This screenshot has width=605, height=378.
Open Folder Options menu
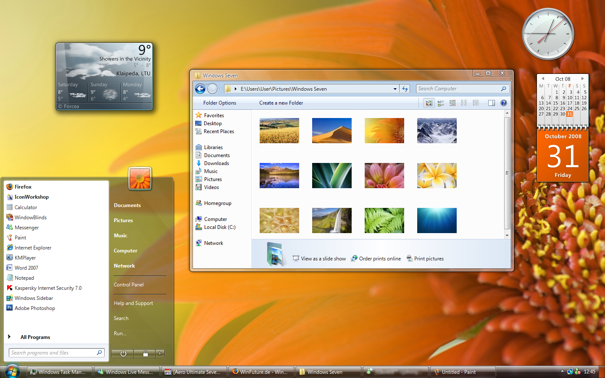pos(220,103)
